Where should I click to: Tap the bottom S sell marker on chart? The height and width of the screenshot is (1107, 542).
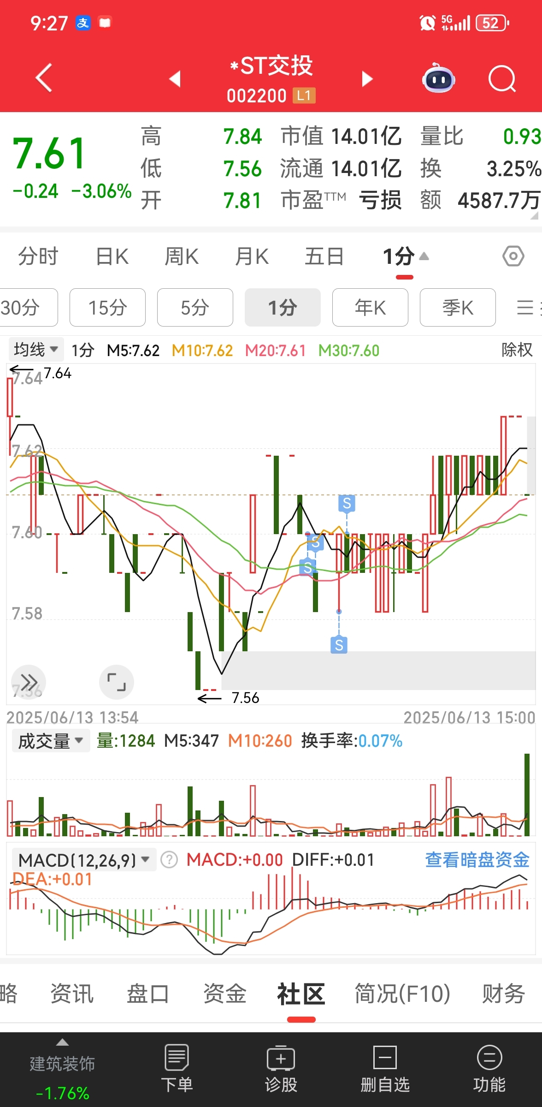pyautogui.click(x=339, y=645)
